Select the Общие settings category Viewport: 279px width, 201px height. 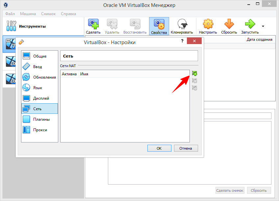coord(40,56)
